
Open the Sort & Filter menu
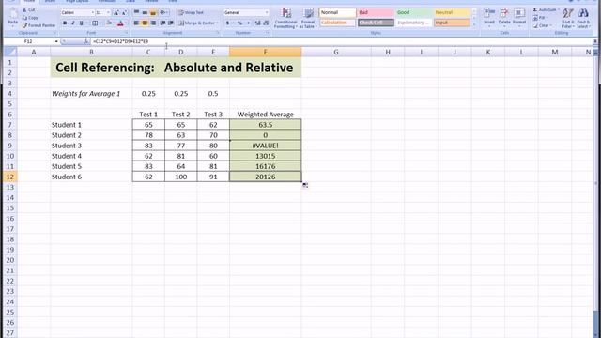pos(567,18)
